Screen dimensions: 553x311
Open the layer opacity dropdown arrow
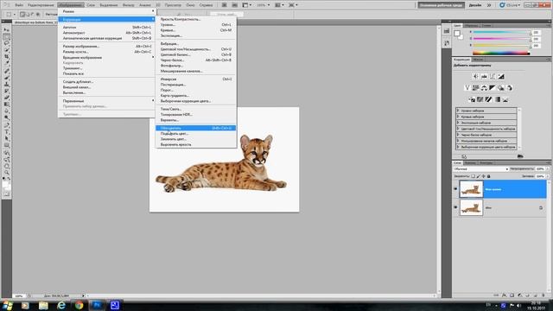click(x=548, y=169)
